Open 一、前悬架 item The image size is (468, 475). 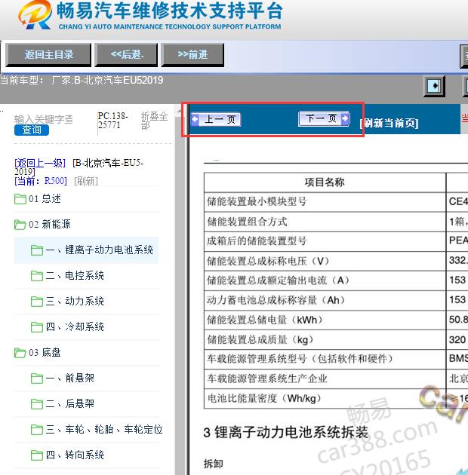[x=69, y=378]
